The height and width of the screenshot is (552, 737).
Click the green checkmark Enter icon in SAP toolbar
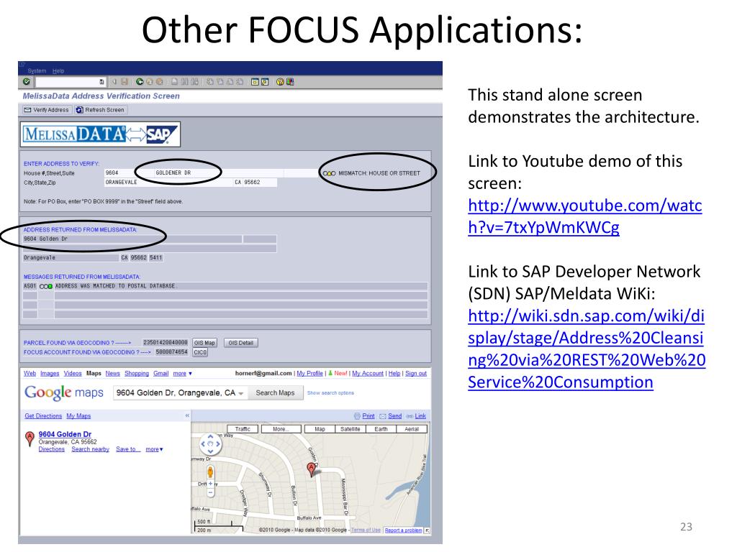(x=27, y=82)
